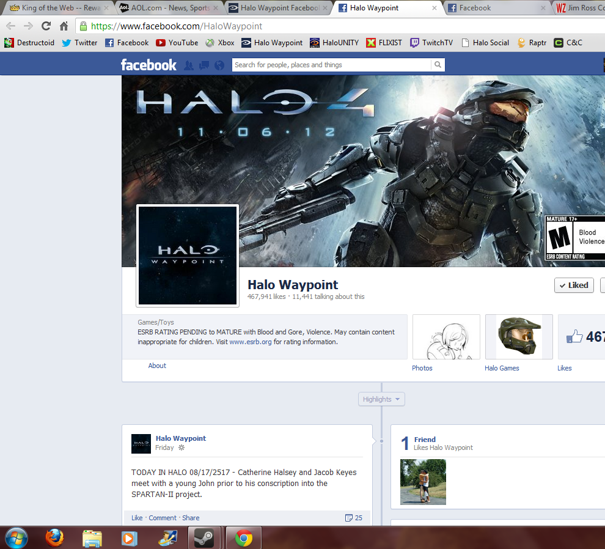Switch to AOL.com tab
605x549 pixels.
(168, 8)
